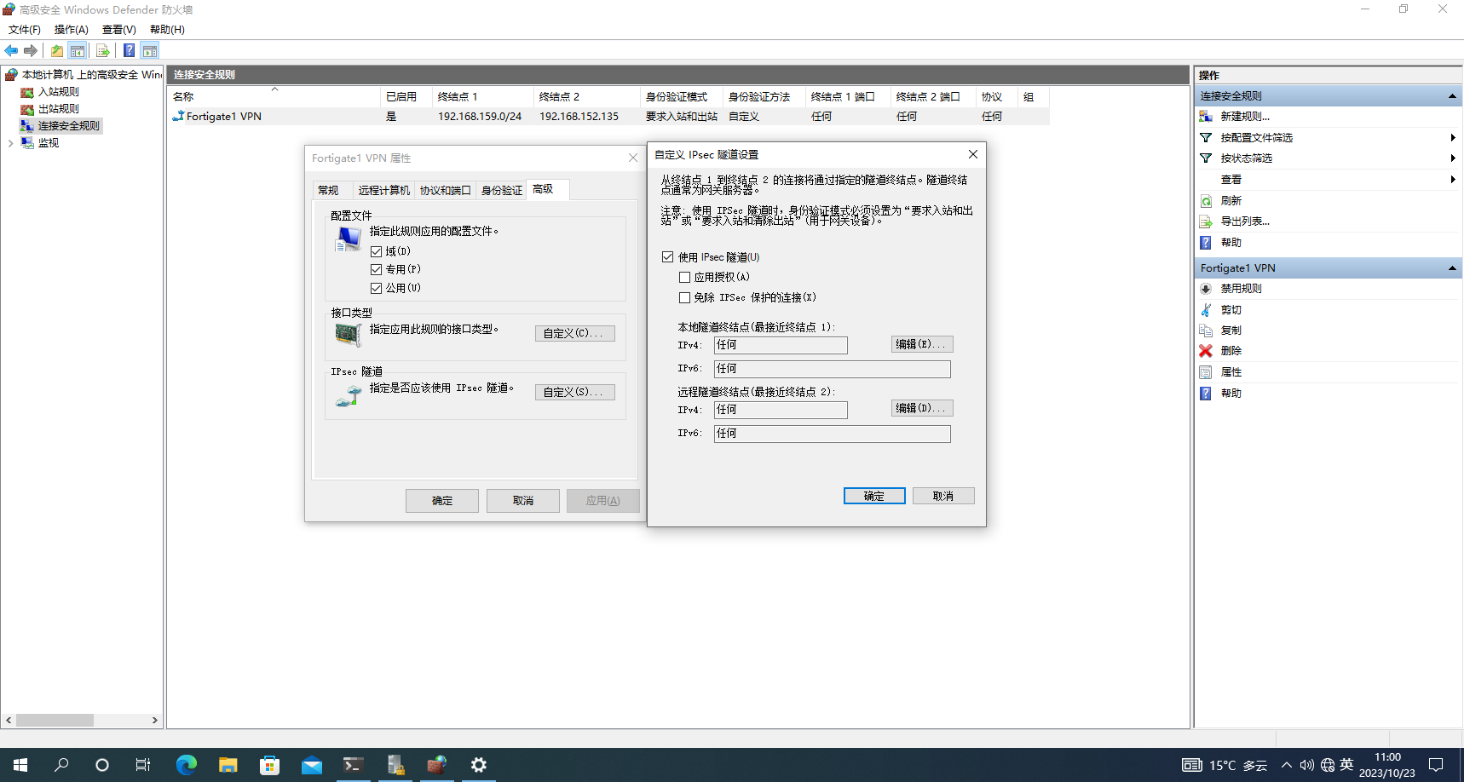Screen dimensions: 1464x782
Task: Collapse the 连接安全规则 actions section
Action: 1452,96
